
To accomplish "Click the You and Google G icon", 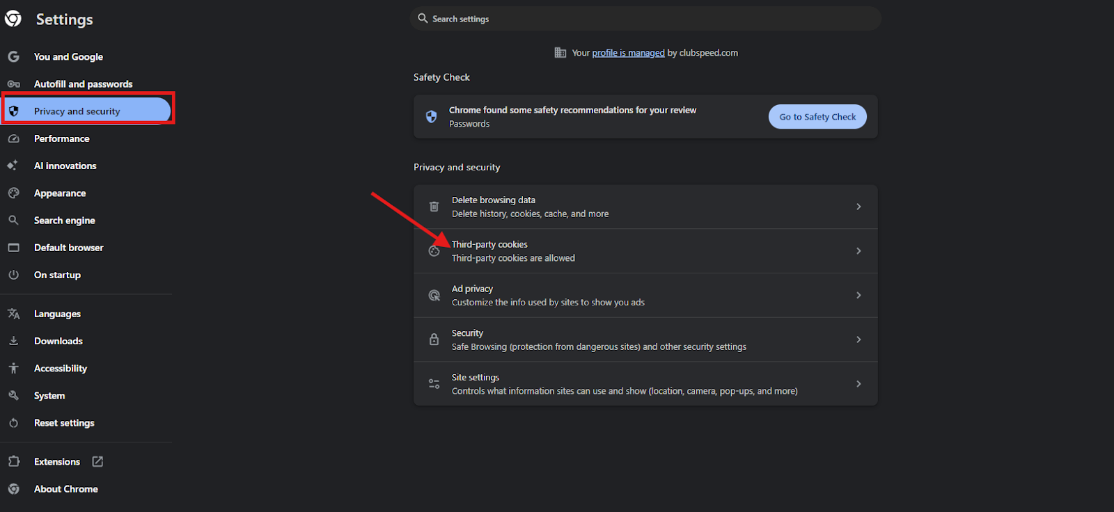I will (13, 56).
